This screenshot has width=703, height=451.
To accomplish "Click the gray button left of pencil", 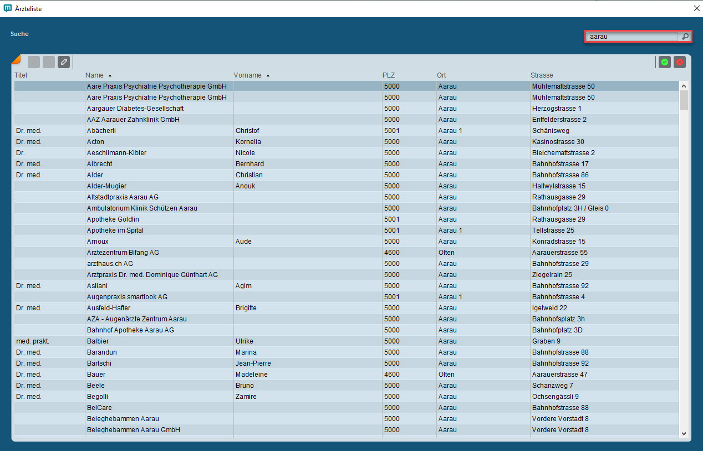I will coord(49,62).
